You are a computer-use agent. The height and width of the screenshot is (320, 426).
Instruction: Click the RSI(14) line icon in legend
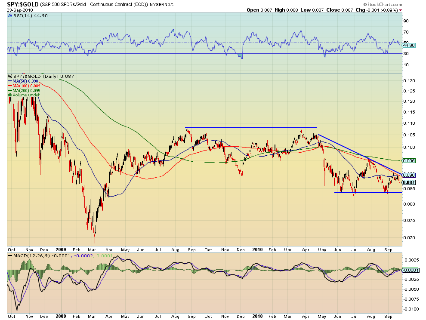tap(10, 16)
